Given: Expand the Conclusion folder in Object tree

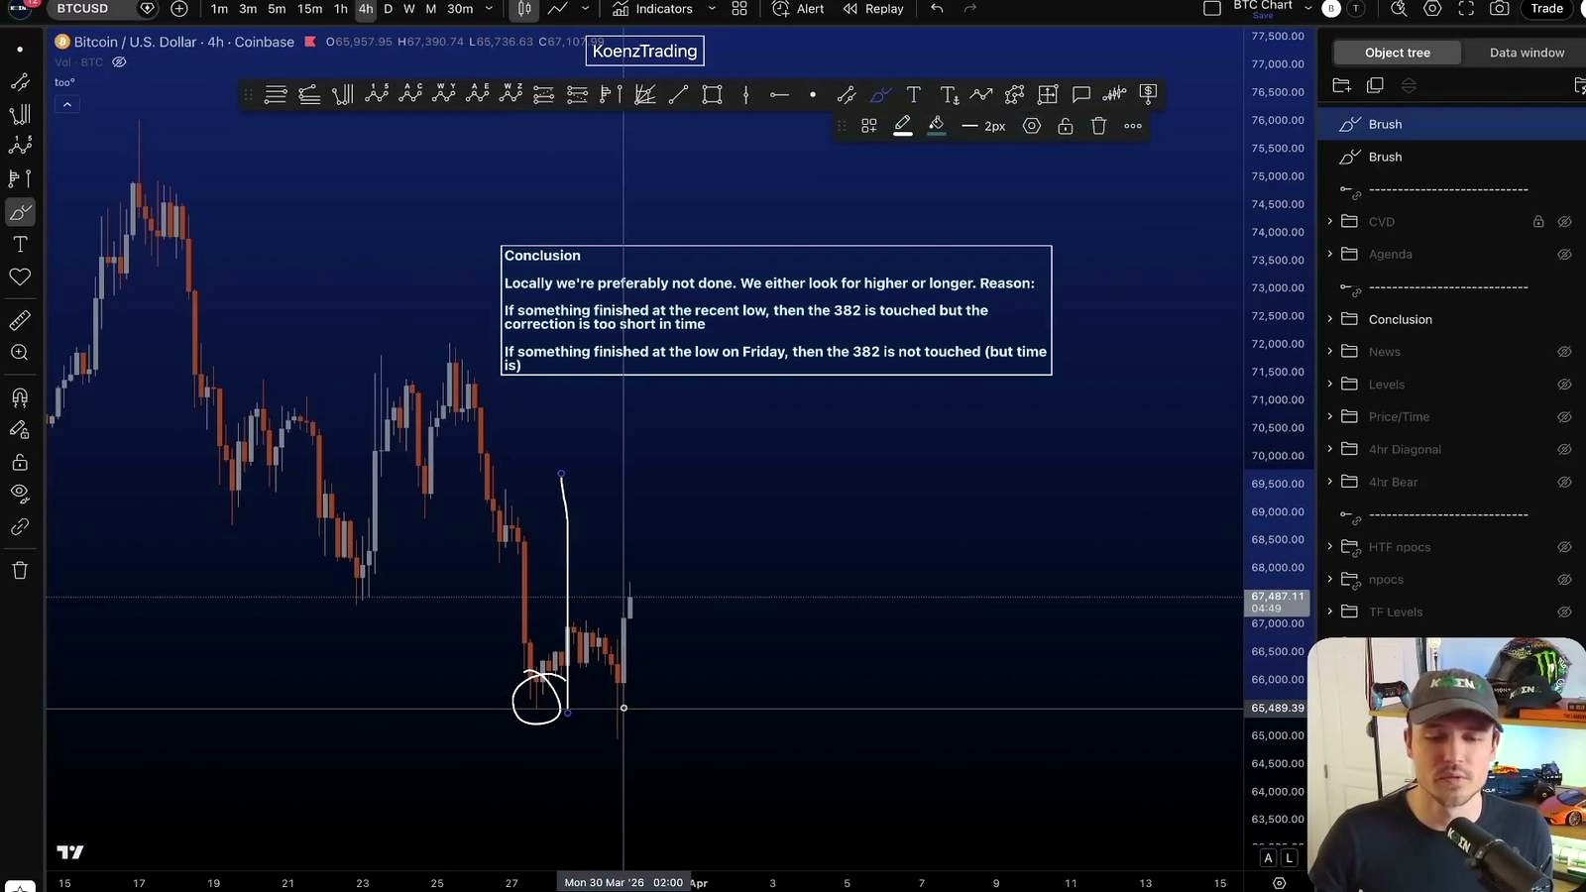Looking at the screenshot, I should tap(1330, 319).
